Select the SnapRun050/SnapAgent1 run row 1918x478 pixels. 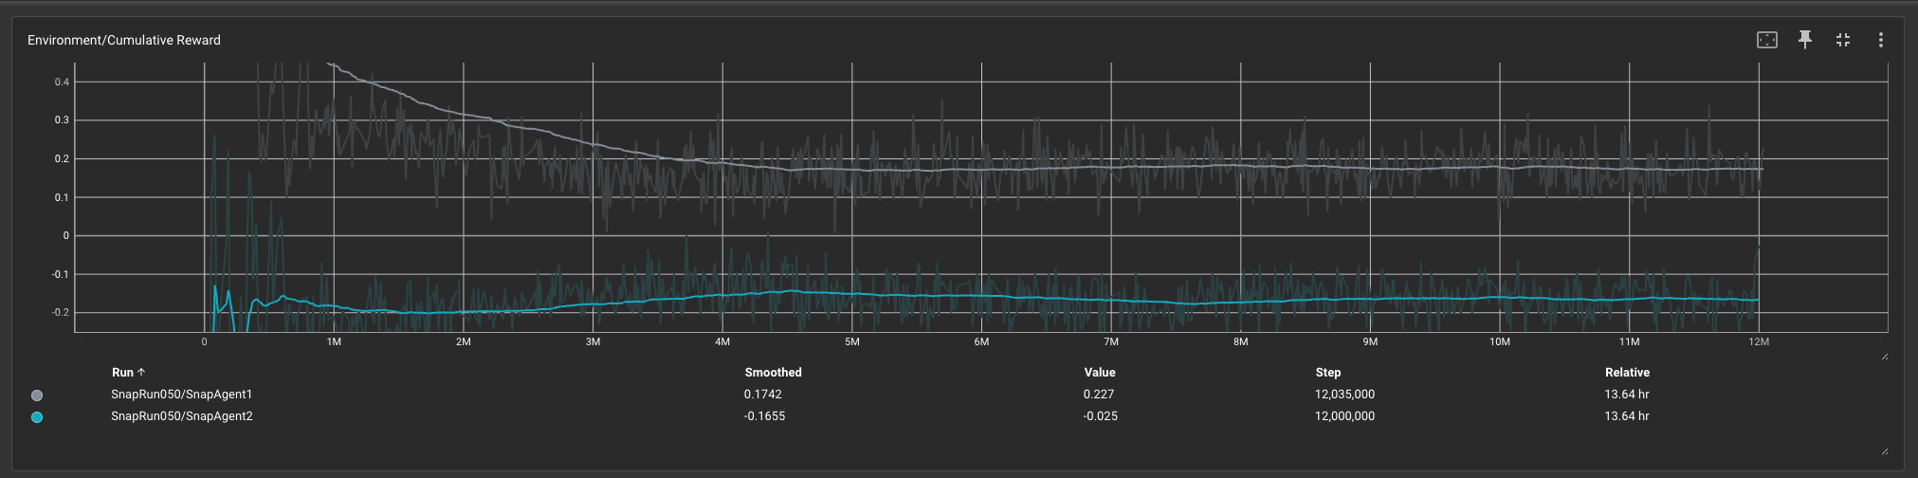(182, 395)
